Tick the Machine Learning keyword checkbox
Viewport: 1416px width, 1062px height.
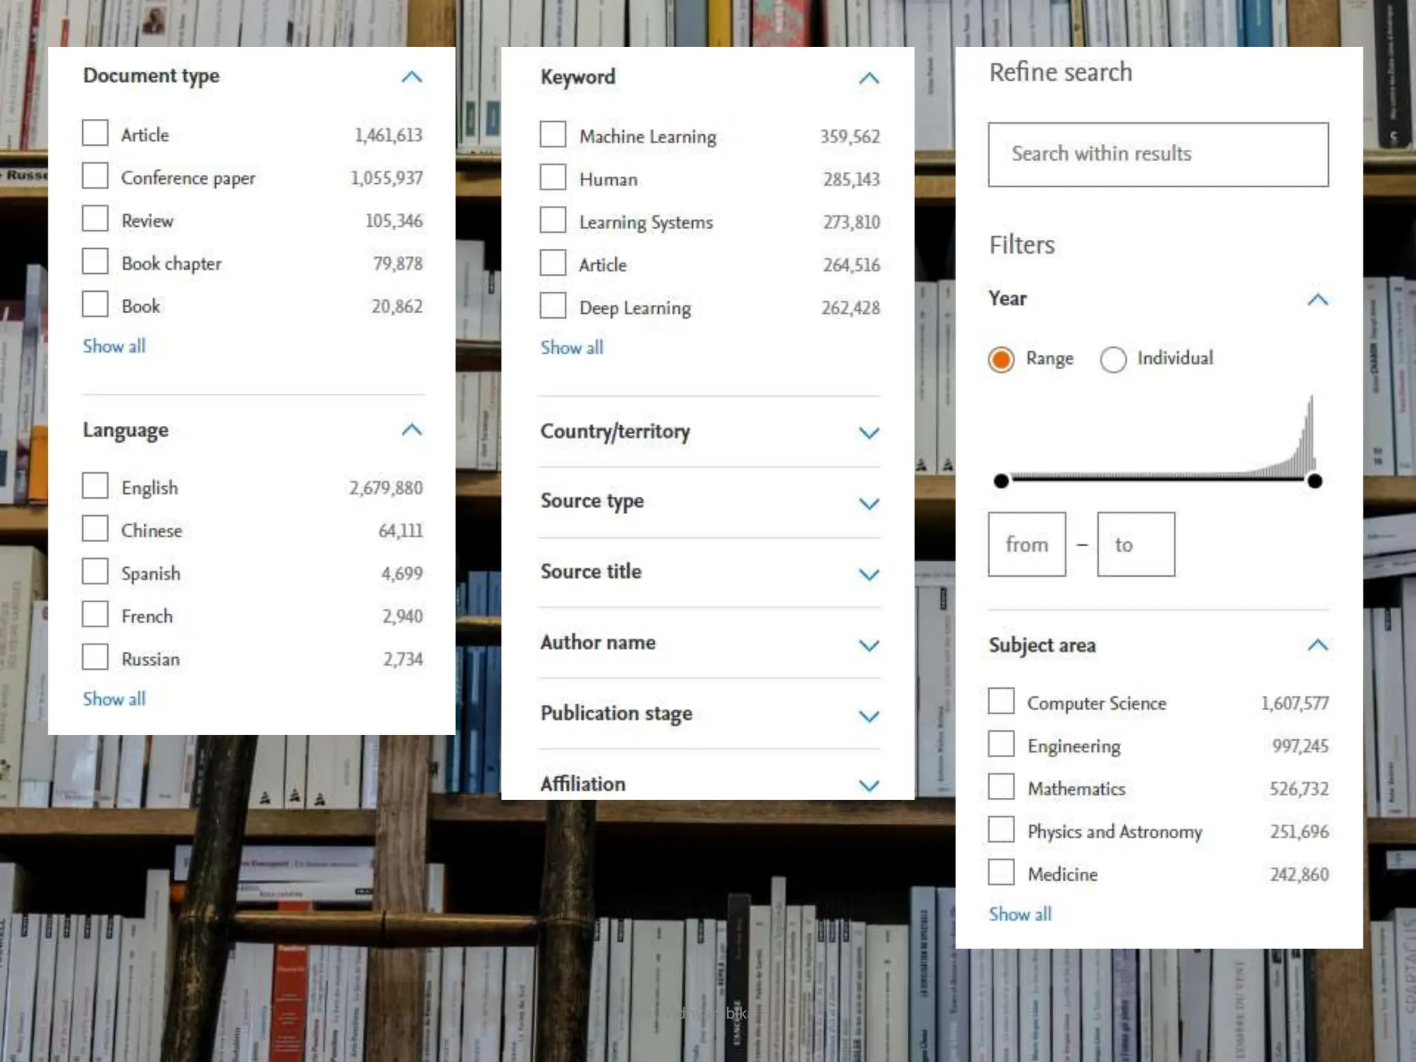point(552,134)
